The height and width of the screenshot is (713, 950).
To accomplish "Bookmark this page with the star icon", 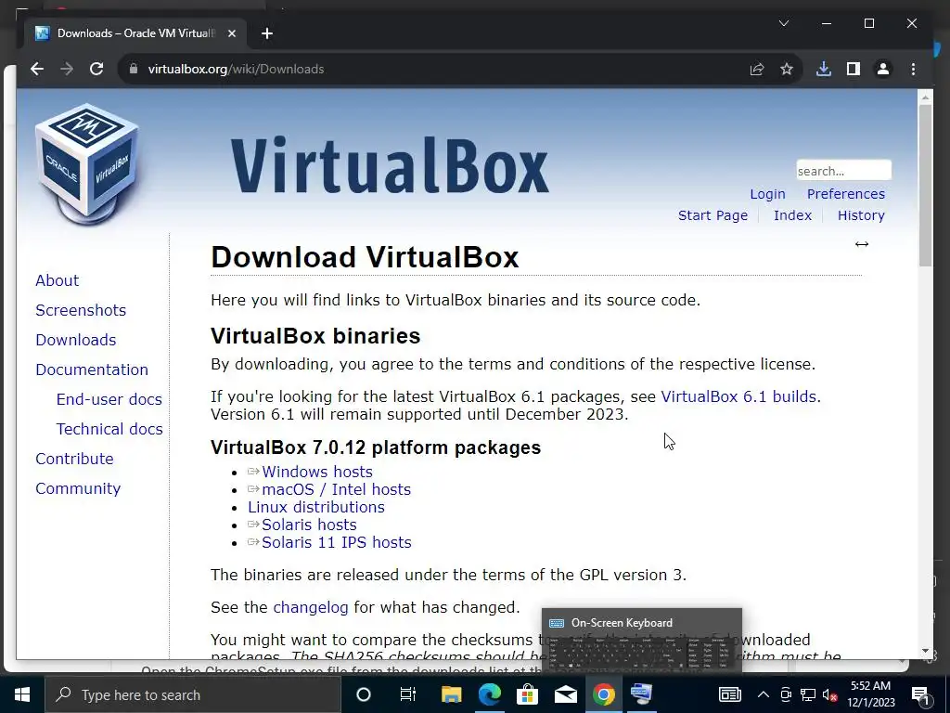I will pyautogui.click(x=787, y=69).
